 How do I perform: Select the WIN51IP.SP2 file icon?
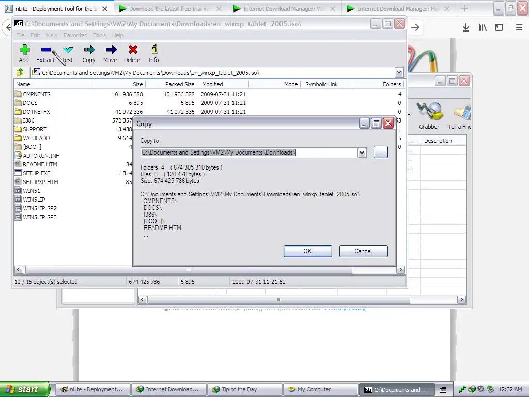coord(18,208)
